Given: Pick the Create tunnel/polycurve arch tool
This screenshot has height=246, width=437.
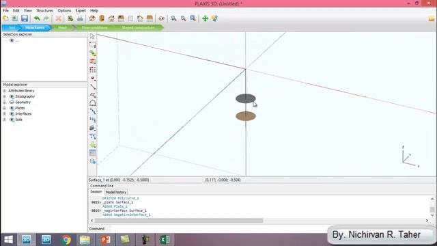Looking at the screenshot, I should (93, 103).
